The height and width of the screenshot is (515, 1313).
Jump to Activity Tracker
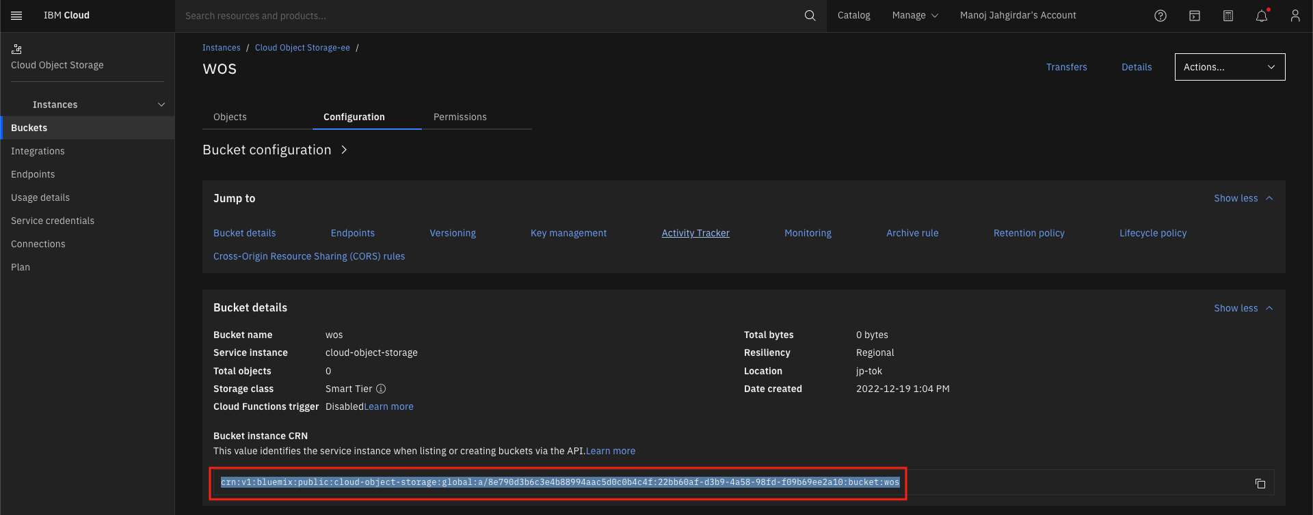(x=695, y=233)
